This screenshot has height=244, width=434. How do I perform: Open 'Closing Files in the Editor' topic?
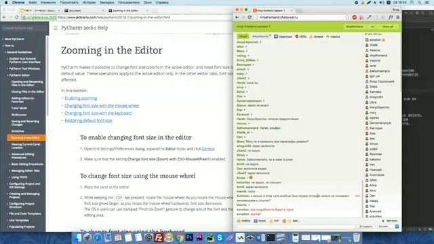coord(28,91)
